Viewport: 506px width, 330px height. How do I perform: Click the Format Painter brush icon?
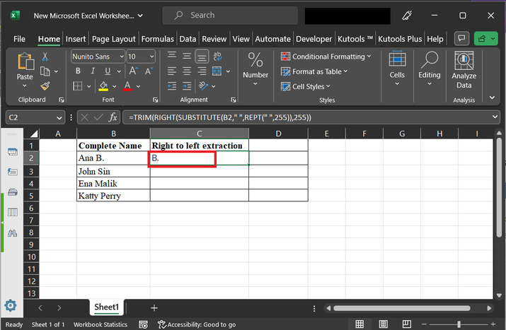point(45,86)
